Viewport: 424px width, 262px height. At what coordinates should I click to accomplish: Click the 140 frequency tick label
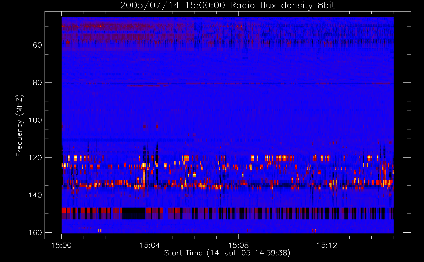[x=35, y=195]
